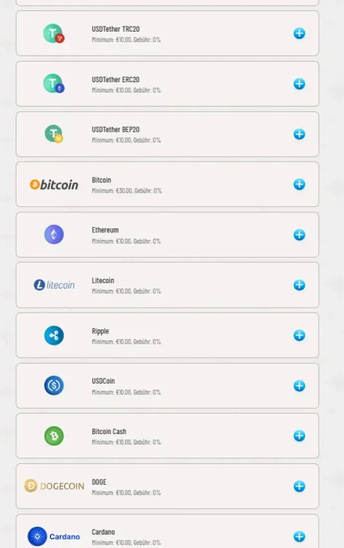Expand Litecoin option with plus button
Image resolution: width=344 pixels, height=548 pixels.
pos(299,285)
